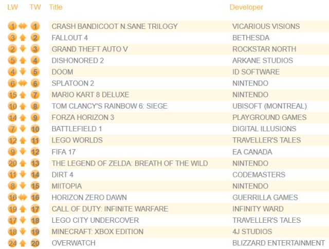The width and height of the screenshot is (329, 249).
Task: Click the Developer column header
Action: pyautogui.click(x=246, y=7)
